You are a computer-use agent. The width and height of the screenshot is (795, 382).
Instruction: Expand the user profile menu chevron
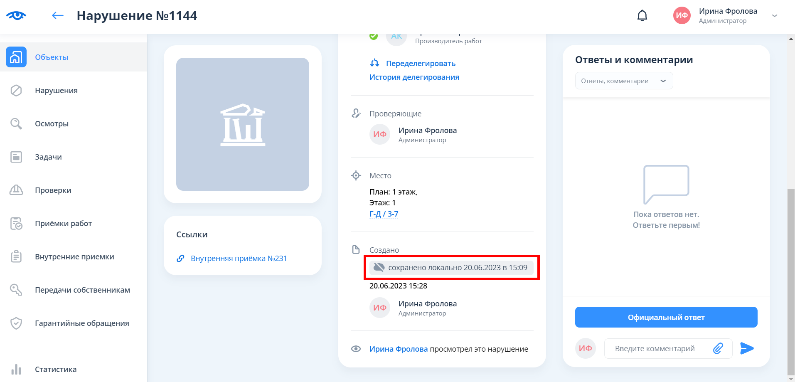(774, 16)
